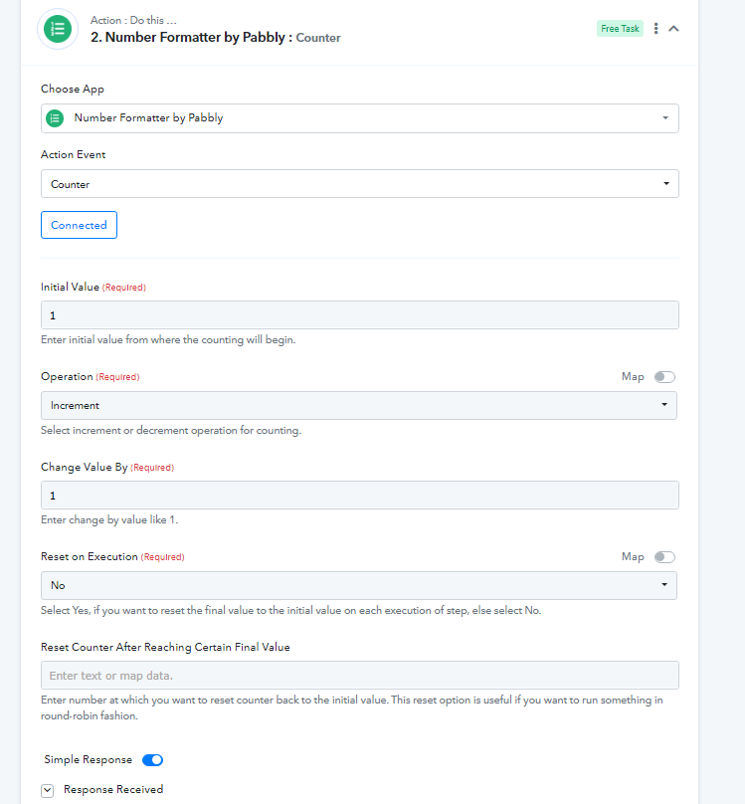This screenshot has height=804, width=745.
Task: Open the Operation Increment dropdown
Action: [359, 406]
